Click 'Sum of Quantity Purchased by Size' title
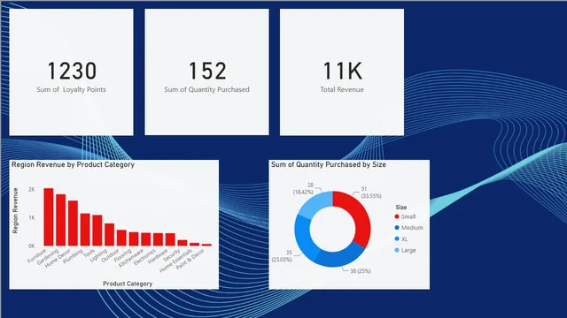The height and width of the screenshot is (318, 567). point(329,164)
